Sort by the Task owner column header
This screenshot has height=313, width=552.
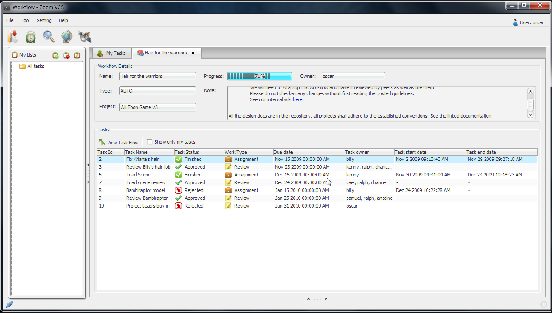click(x=369, y=152)
